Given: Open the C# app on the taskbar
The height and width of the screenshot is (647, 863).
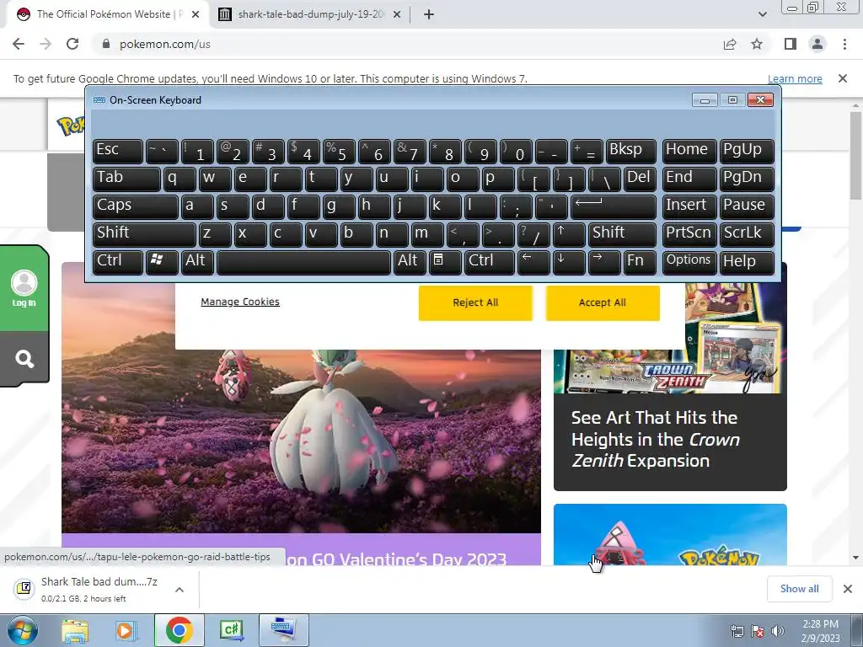Looking at the screenshot, I should point(231,630).
